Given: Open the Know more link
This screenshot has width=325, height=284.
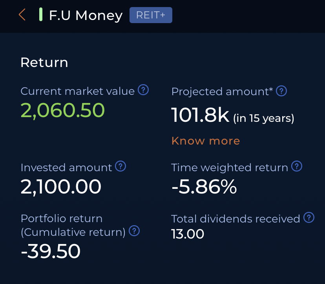Looking at the screenshot, I should click(x=206, y=141).
